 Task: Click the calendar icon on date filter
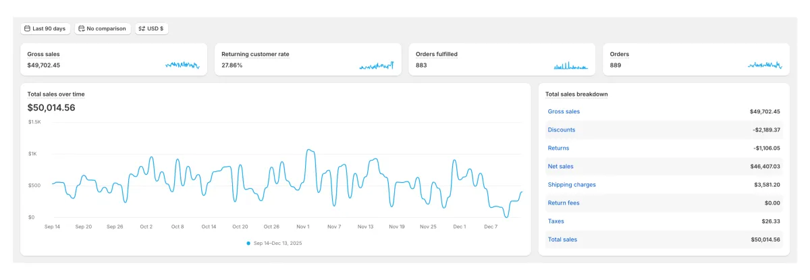click(27, 29)
